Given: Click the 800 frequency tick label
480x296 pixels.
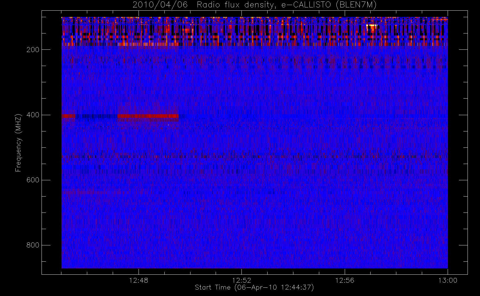Looking at the screenshot, I should [x=33, y=245].
